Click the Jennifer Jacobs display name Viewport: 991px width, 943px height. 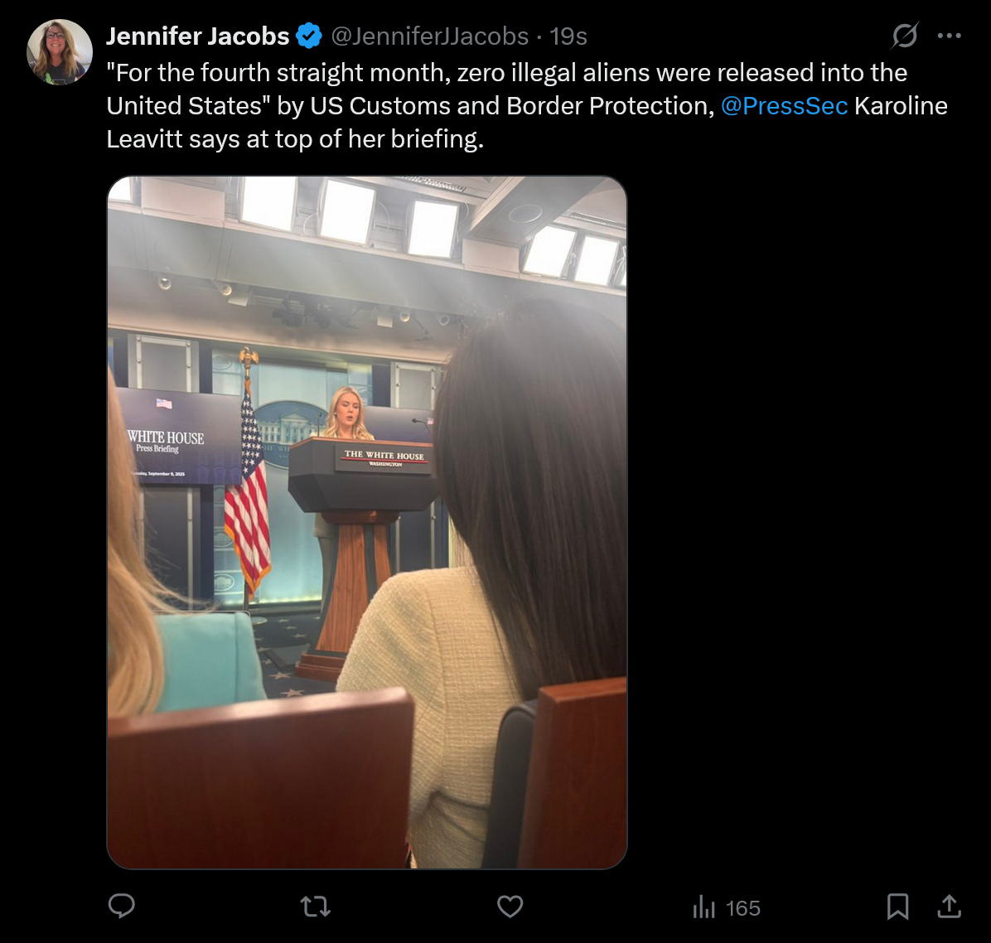point(198,36)
